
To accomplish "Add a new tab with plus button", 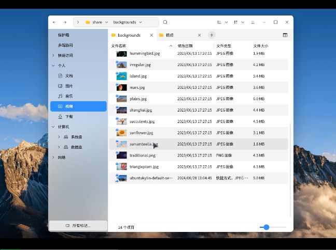I will pos(212,35).
